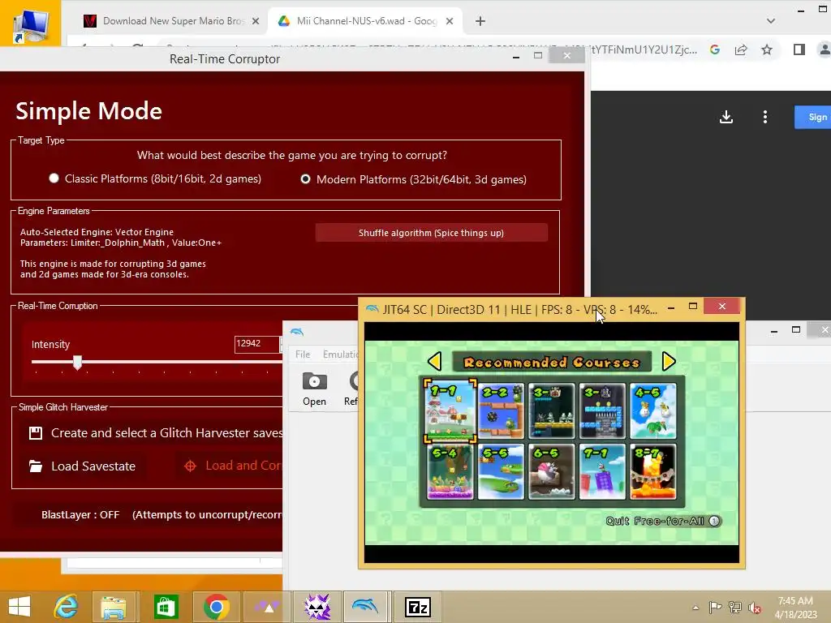Open Internet Explorer from taskbar
This screenshot has width=831, height=623.
coord(66,607)
